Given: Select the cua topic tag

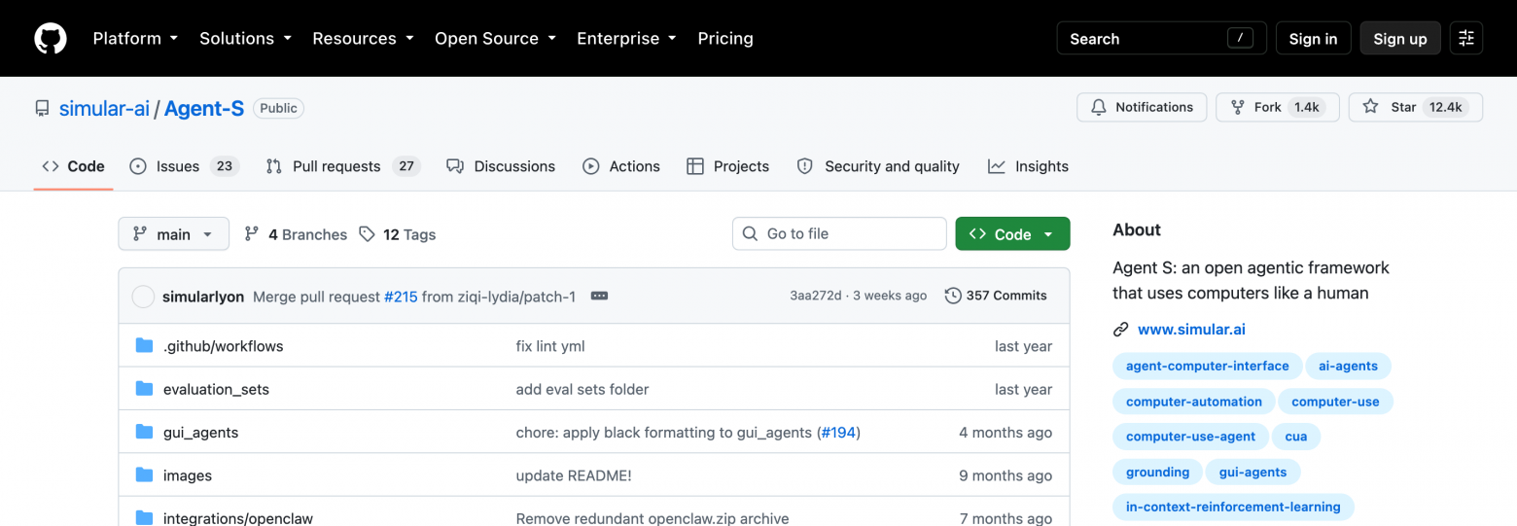Looking at the screenshot, I should point(1296,437).
